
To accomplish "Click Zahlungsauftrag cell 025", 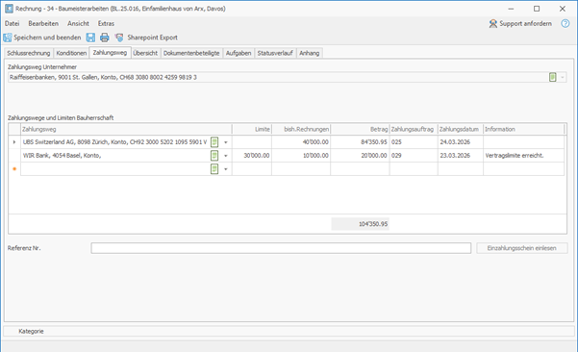I will [414, 142].
